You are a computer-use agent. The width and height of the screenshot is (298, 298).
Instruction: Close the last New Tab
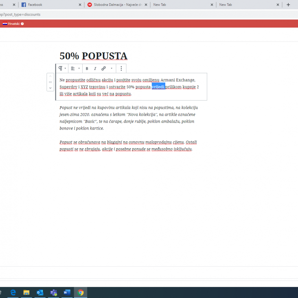278,5
